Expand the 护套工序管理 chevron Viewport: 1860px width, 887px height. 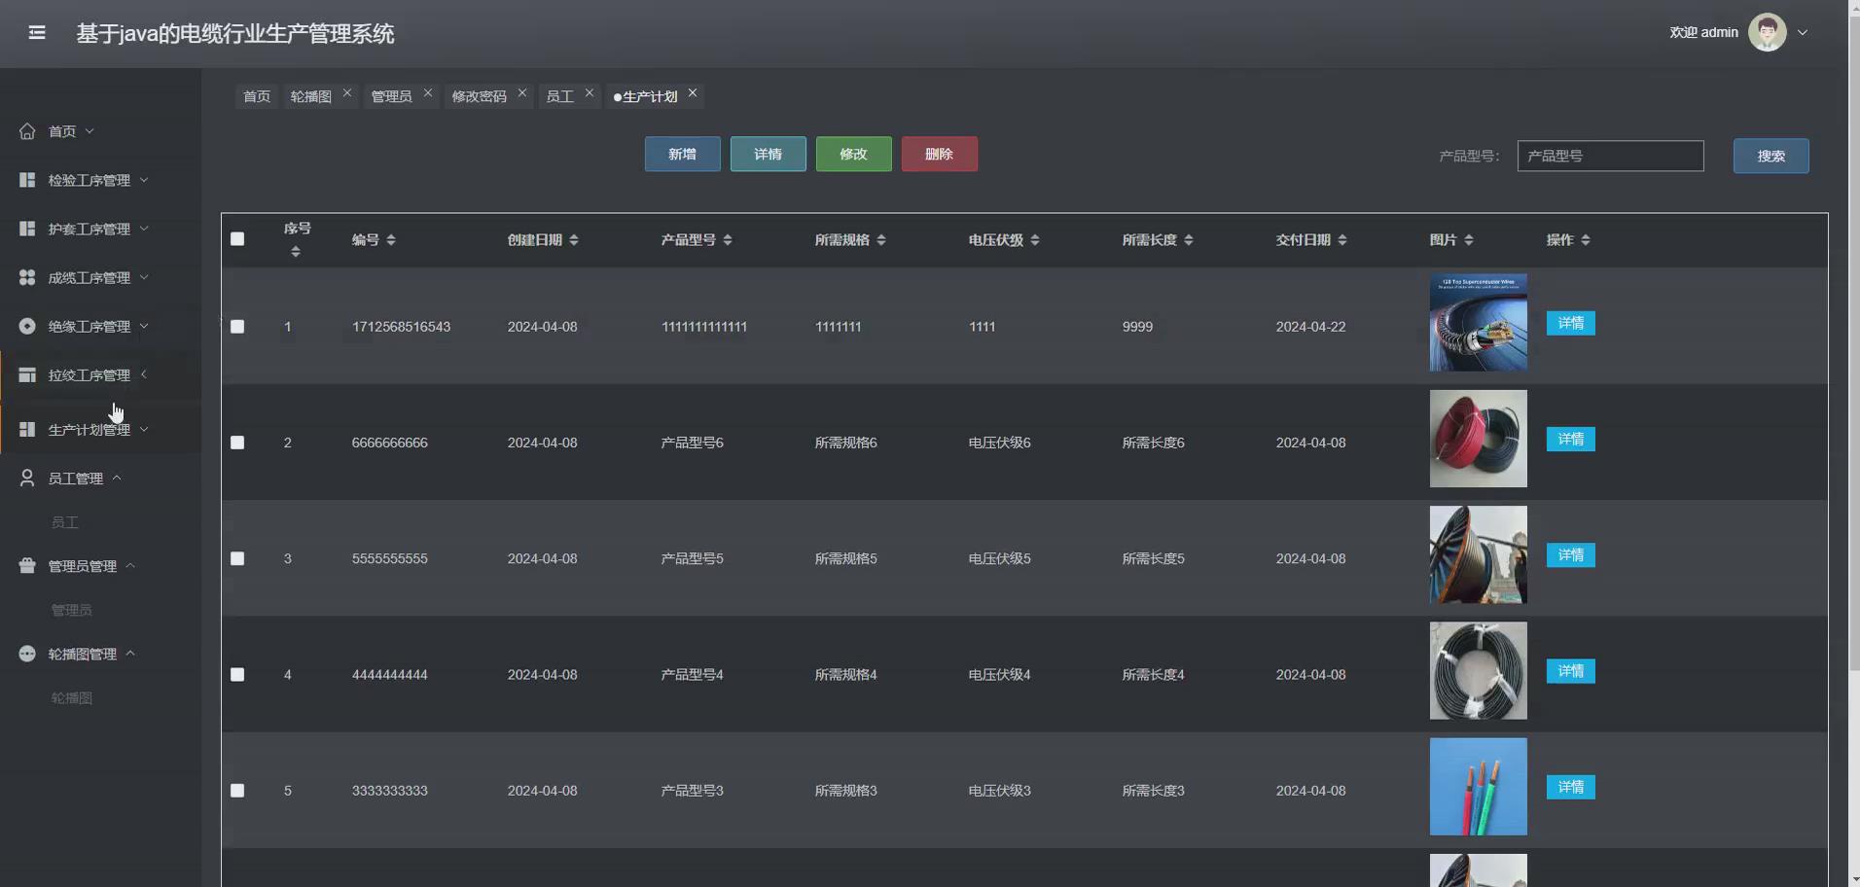coord(144,229)
